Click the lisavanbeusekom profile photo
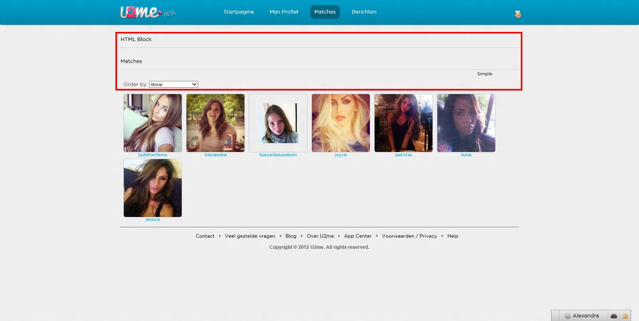Image resolution: width=639 pixels, height=321 pixels. 278,123
